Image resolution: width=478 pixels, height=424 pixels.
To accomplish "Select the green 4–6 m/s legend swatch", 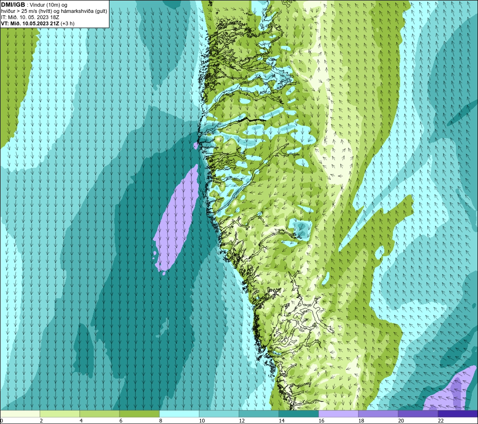I will click(x=100, y=413).
